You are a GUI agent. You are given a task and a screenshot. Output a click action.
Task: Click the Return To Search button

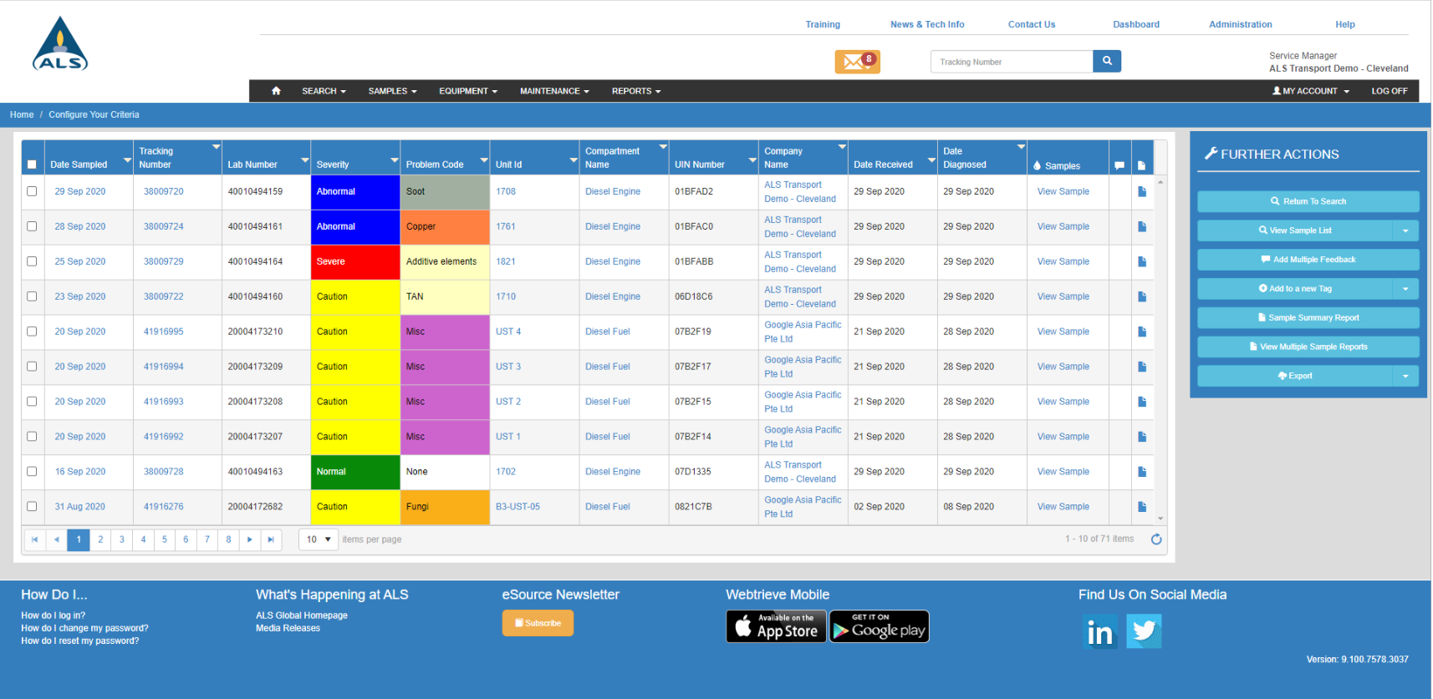point(1308,201)
